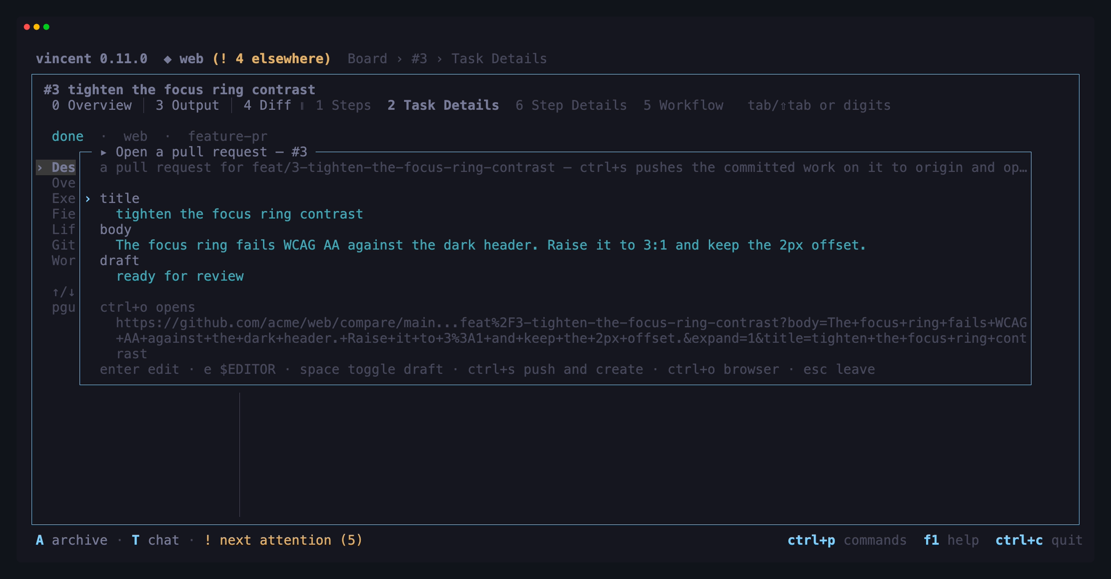Image resolution: width=1111 pixels, height=579 pixels.
Task: Click the diamond icon before web
Action: tap(168, 59)
